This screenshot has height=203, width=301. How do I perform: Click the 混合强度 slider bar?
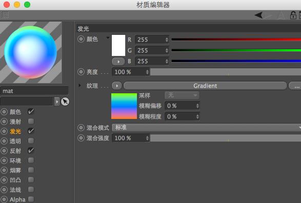226,138
